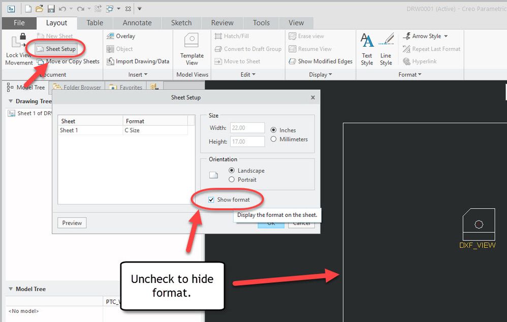Switch to the Annotate ribbon tab

coord(137,23)
